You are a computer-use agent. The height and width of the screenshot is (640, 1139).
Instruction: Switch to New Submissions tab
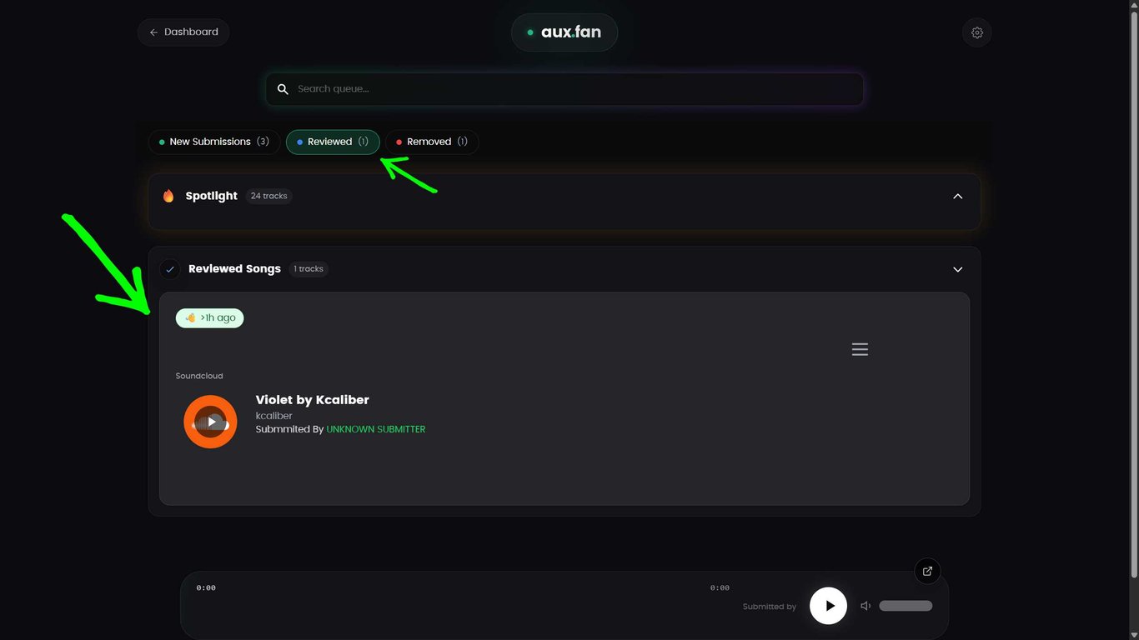(214, 142)
